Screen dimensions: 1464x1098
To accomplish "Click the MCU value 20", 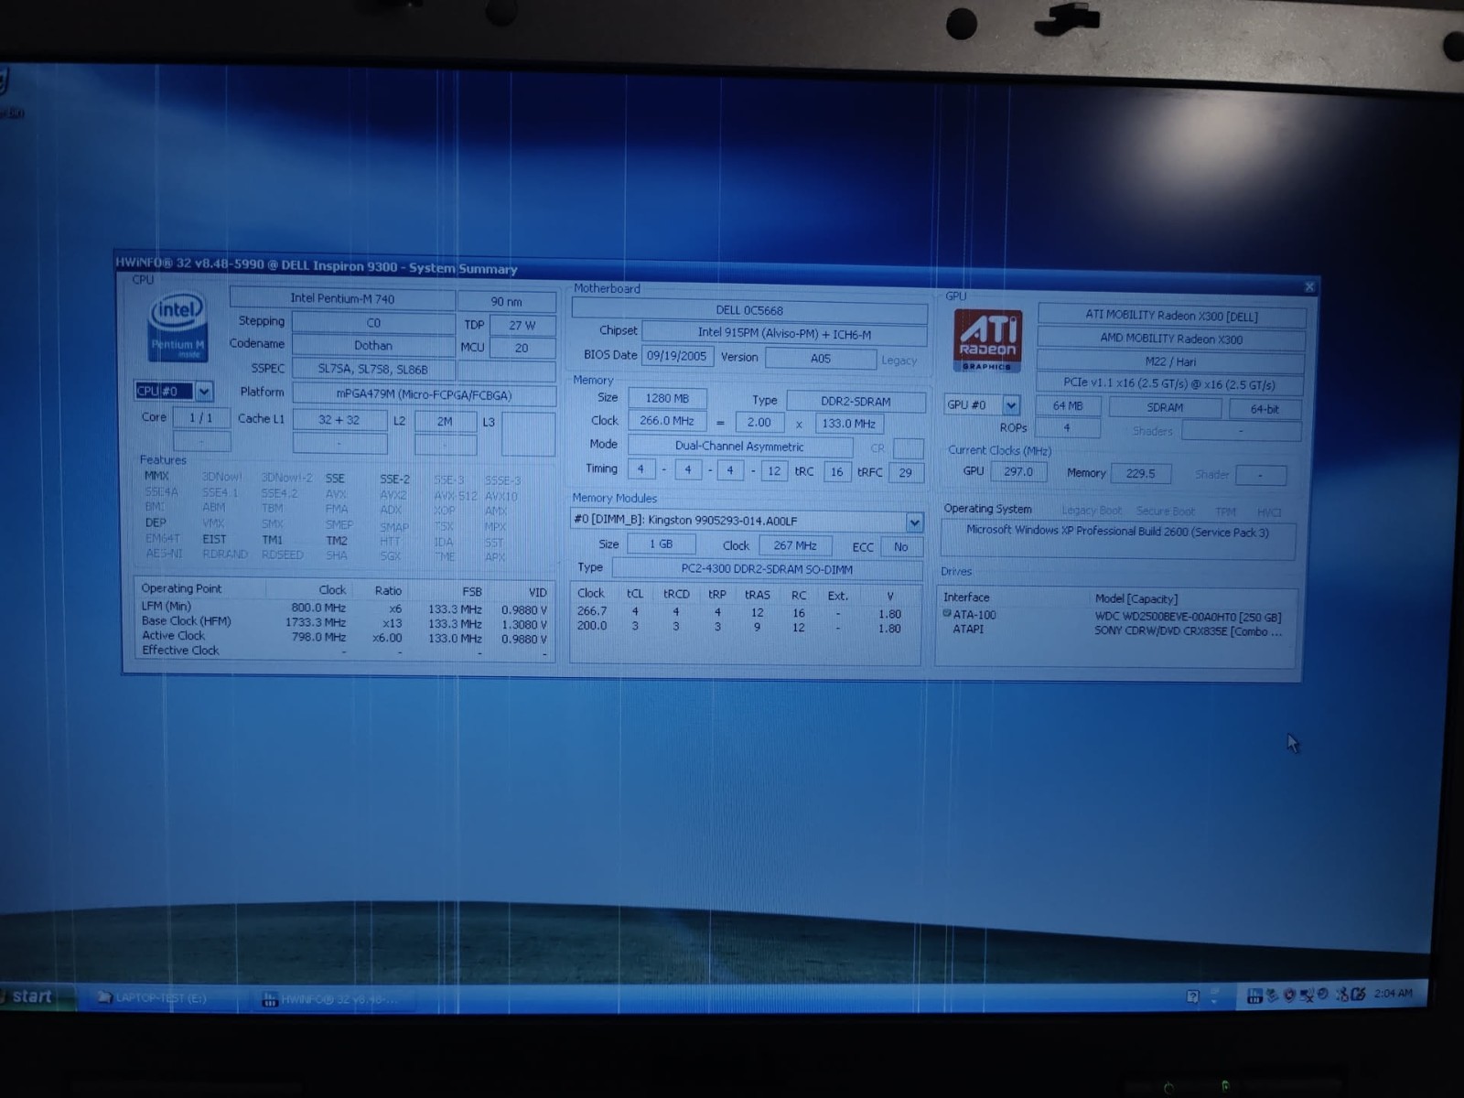I will coord(522,348).
